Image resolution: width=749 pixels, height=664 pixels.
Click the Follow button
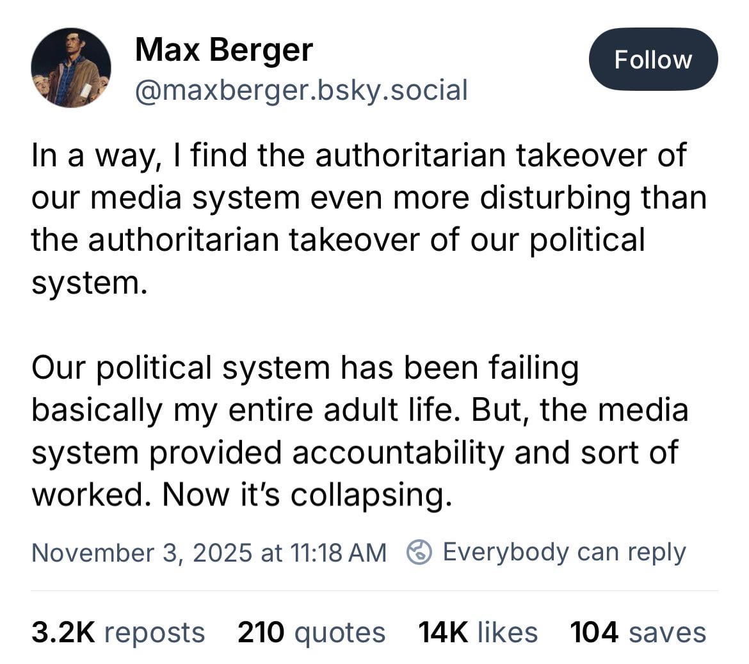(x=653, y=59)
